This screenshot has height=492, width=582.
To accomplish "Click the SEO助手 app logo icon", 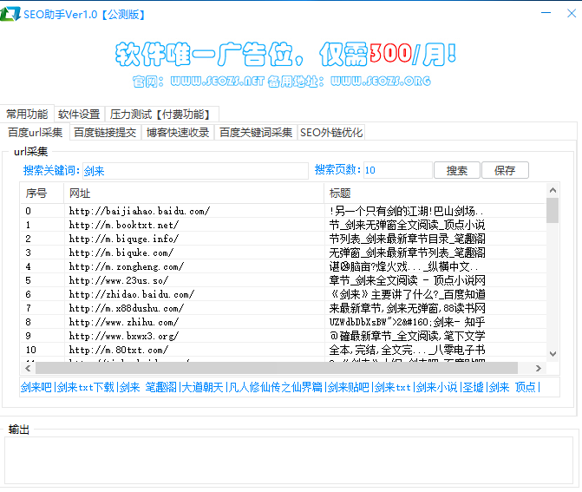I will 10,14.
